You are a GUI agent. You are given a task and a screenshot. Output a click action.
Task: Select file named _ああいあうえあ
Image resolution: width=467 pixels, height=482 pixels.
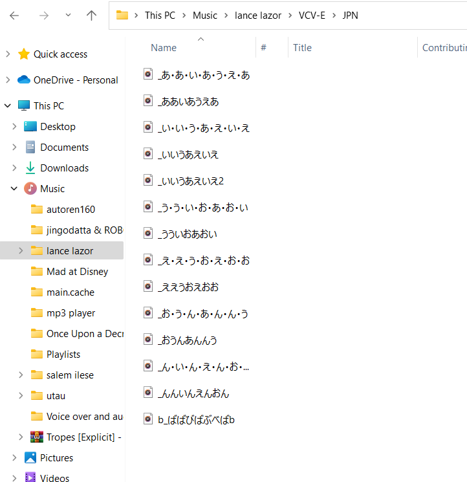188,101
